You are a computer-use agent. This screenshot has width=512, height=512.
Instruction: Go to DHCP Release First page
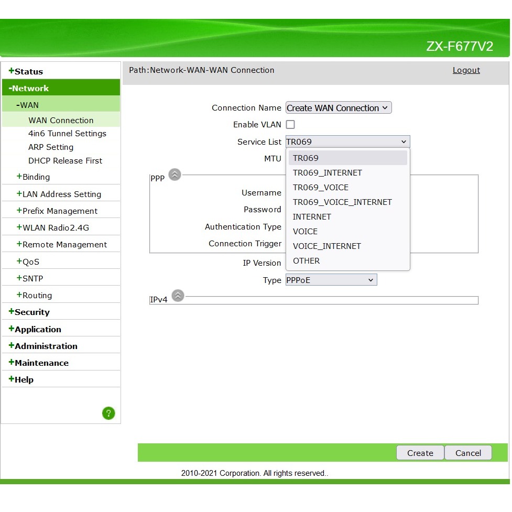(65, 161)
